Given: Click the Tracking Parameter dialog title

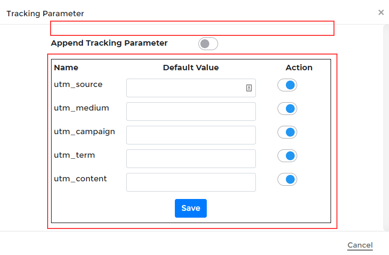Looking at the screenshot, I should (x=45, y=14).
